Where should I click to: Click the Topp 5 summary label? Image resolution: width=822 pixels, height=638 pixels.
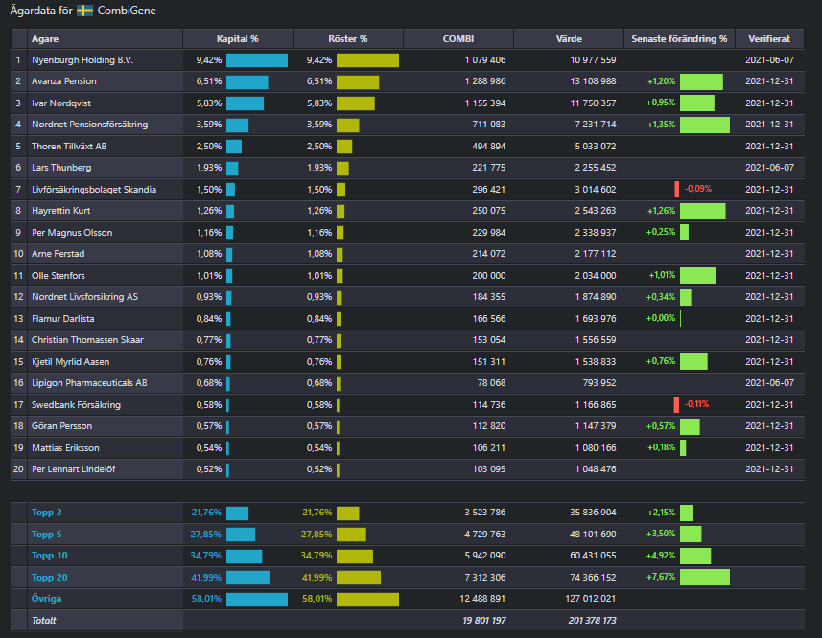coord(47,535)
